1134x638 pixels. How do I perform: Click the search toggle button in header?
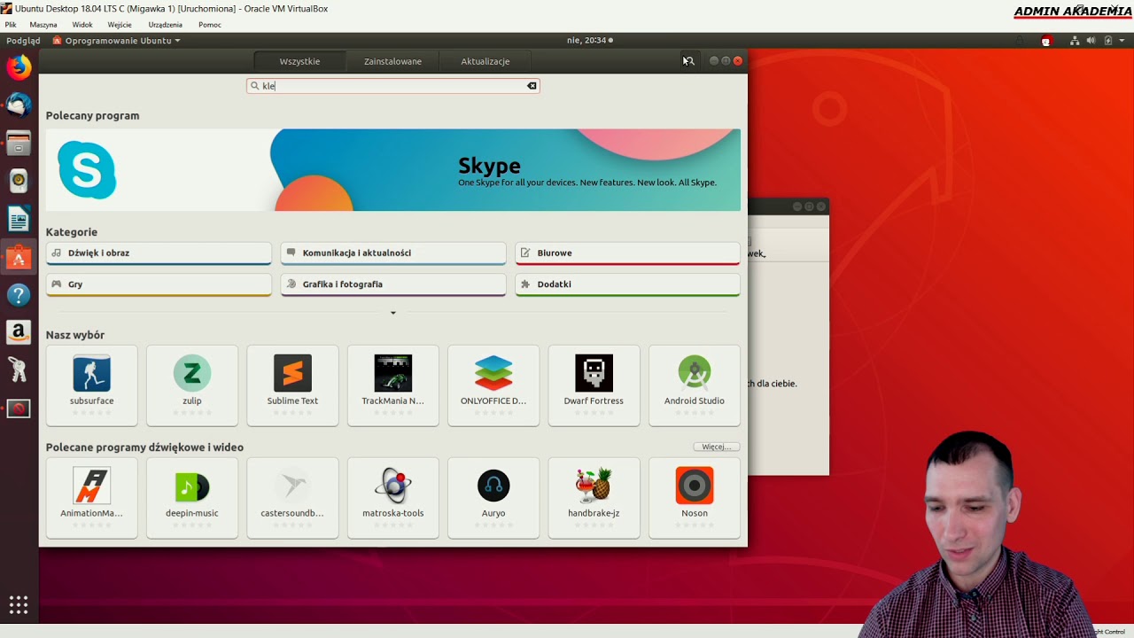(x=688, y=61)
